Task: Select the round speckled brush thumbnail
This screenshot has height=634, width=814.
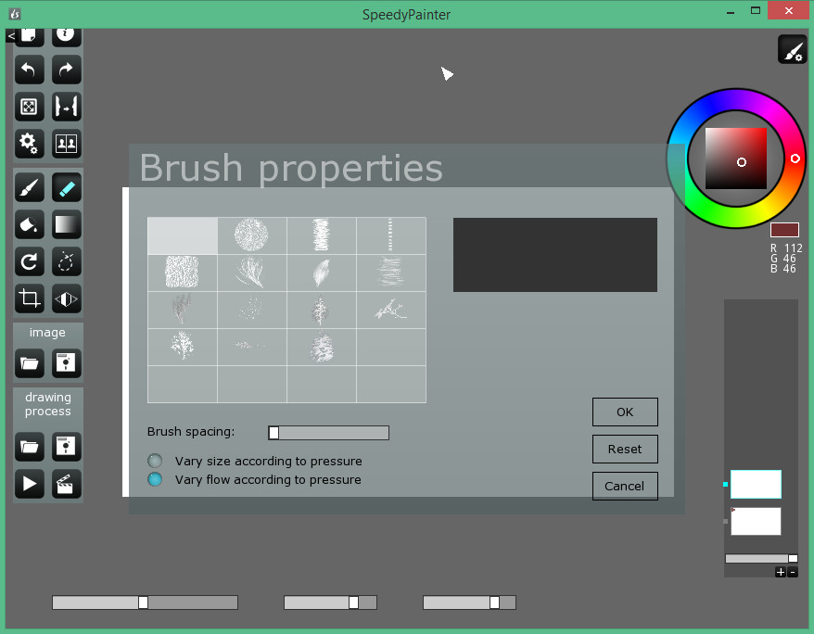Action: pyautogui.click(x=251, y=235)
